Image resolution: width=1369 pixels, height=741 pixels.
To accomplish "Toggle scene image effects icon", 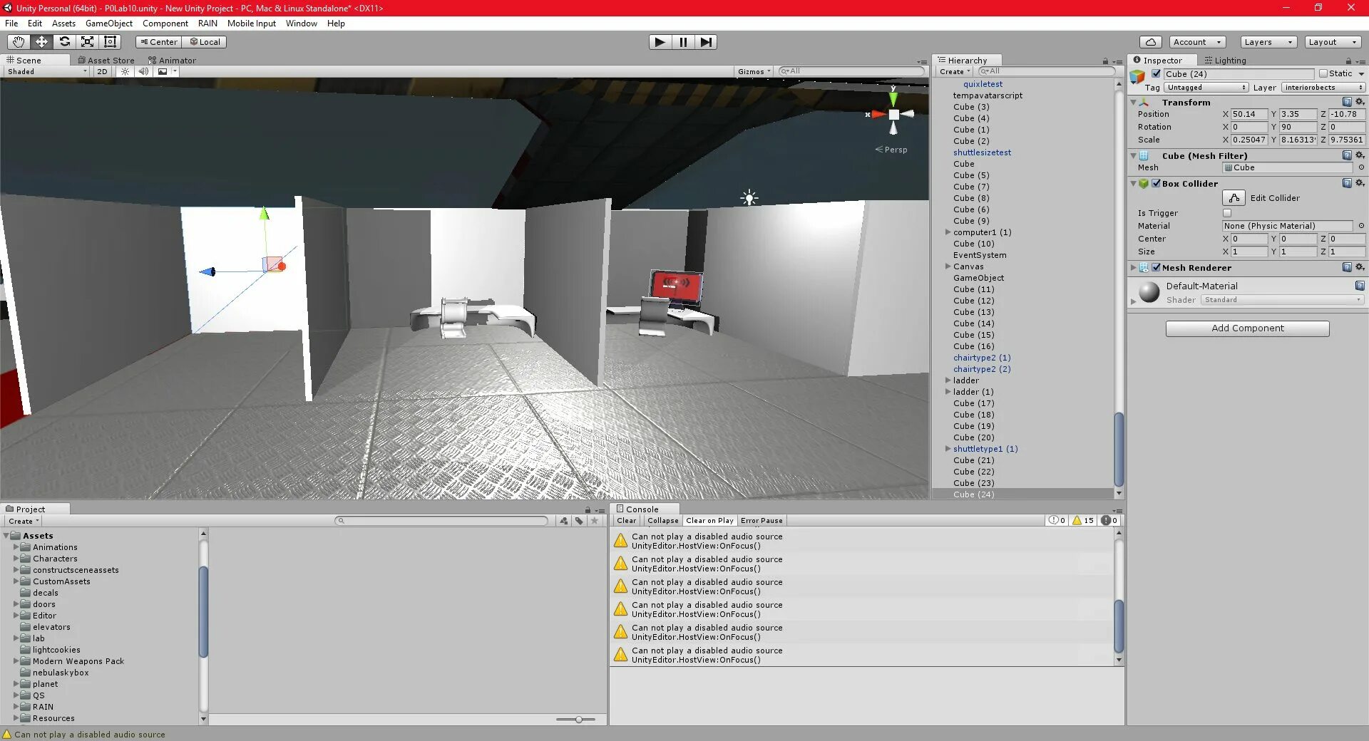I will tap(163, 71).
